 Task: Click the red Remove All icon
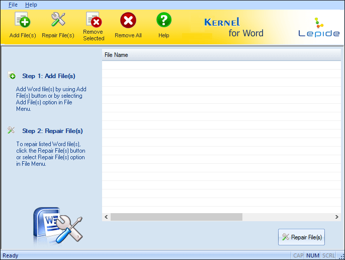[x=128, y=20]
